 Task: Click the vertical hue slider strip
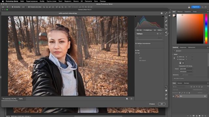206,29
